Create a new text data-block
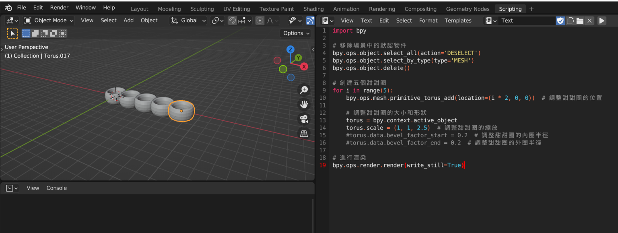This screenshot has height=233, width=618. click(570, 21)
